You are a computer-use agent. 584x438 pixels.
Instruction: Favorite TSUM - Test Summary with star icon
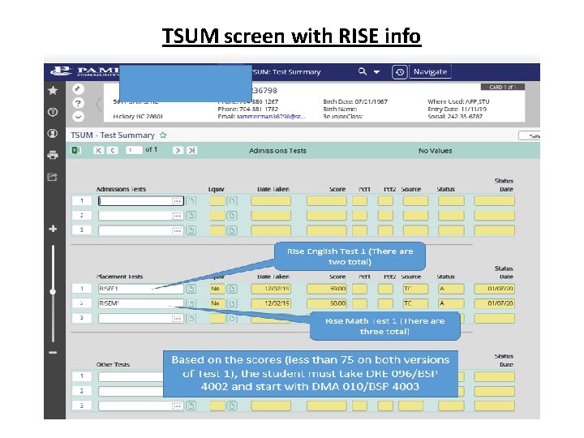[x=163, y=135]
